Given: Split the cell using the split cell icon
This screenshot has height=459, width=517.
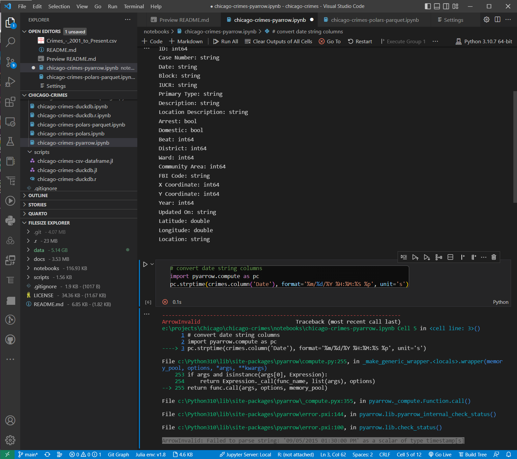Looking at the screenshot, I should click(x=450, y=257).
